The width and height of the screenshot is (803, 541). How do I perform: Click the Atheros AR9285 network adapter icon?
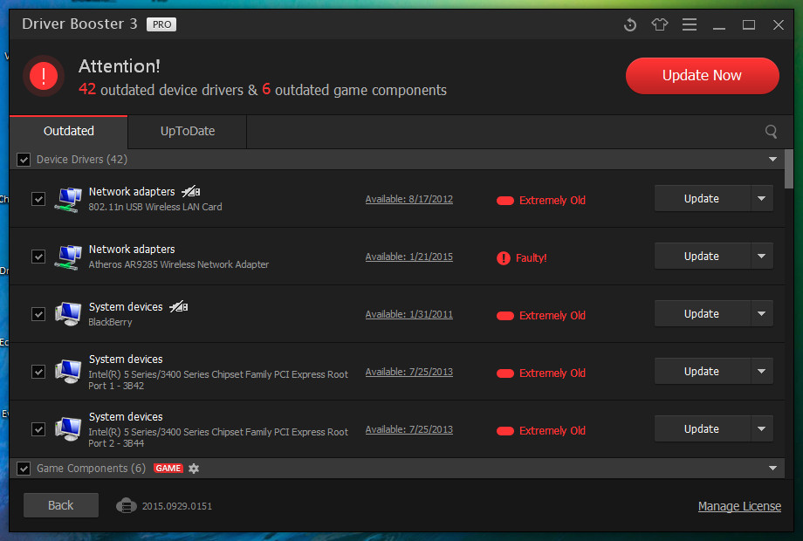[68, 257]
